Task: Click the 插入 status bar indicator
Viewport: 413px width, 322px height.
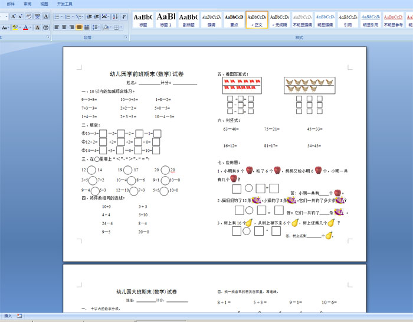Action: [x=8, y=316]
